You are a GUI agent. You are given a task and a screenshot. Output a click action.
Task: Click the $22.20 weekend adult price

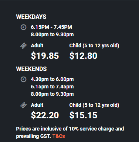pyautogui.click(x=45, y=115)
